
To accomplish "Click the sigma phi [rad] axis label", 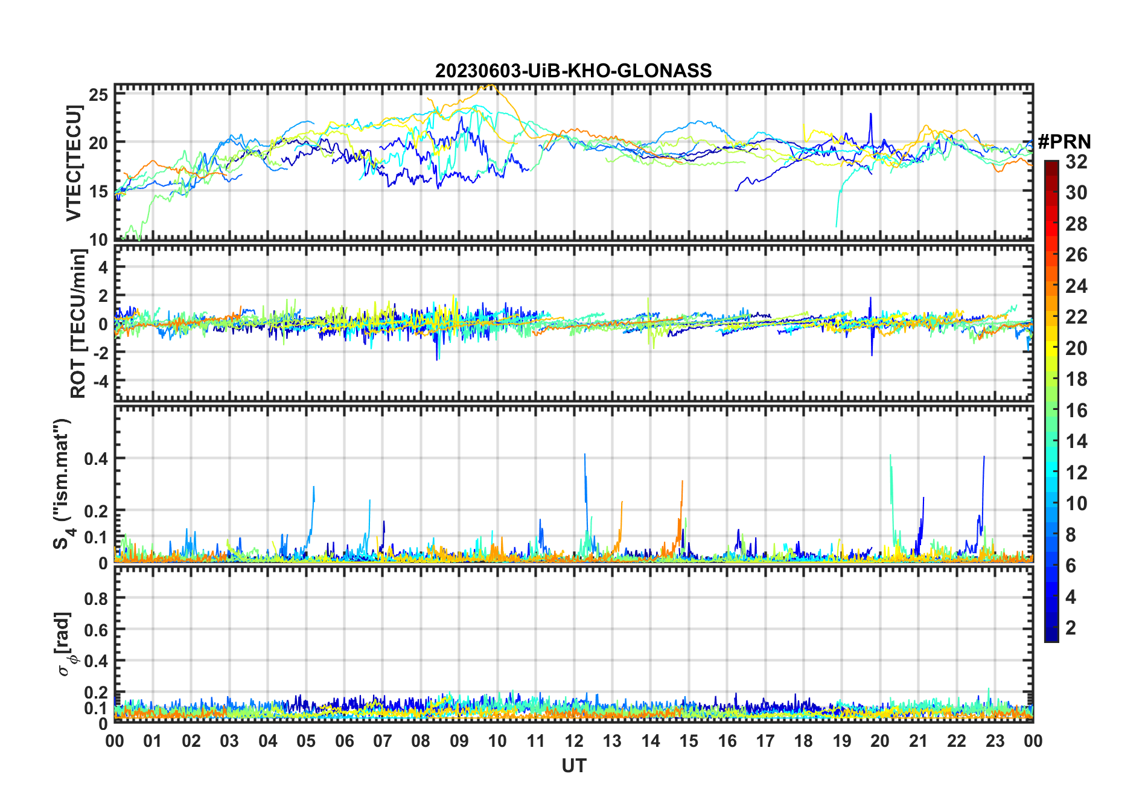I will pos(65,644).
